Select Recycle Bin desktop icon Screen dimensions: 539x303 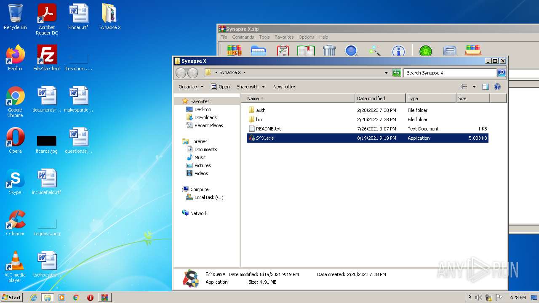pyautogui.click(x=15, y=17)
